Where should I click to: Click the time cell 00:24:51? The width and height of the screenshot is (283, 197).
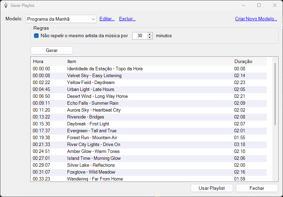click(41, 151)
